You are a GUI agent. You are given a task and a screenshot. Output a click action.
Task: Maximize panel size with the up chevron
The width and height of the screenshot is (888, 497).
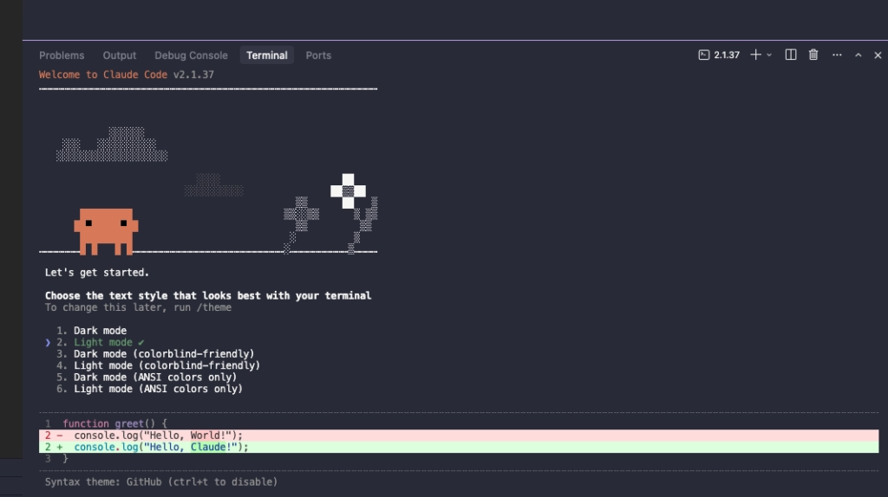click(x=859, y=55)
